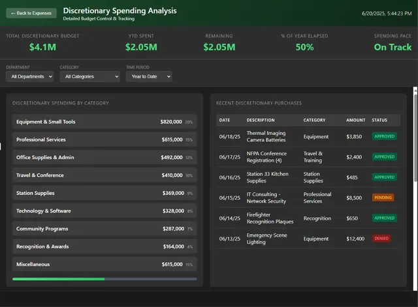Screen dimensions: 418x307
Task: Select the Miscellaneous category row
Action: coord(104,265)
